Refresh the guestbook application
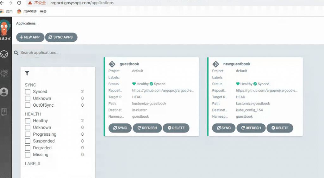The width and height of the screenshot is (324, 178). 147,128
